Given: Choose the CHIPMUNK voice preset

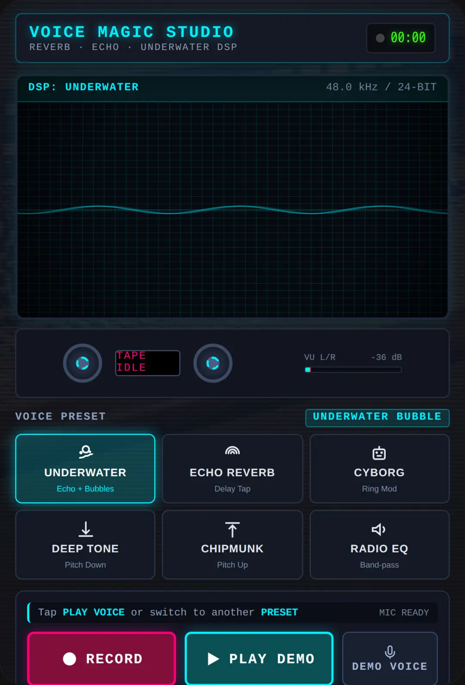Looking at the screenshot, I should coord(232,545).
